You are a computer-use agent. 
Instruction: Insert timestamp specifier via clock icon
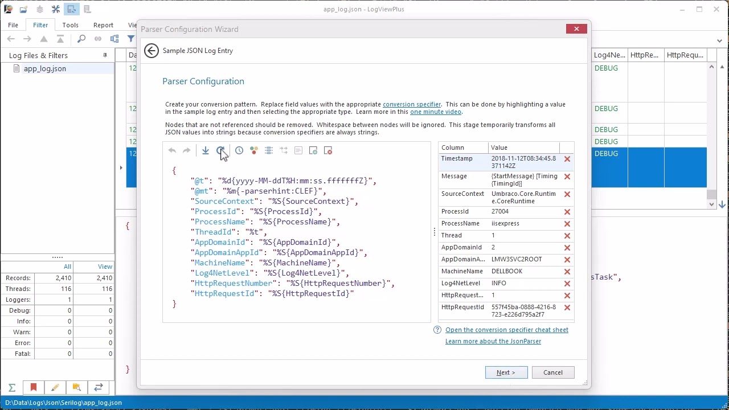coord(239,150)
